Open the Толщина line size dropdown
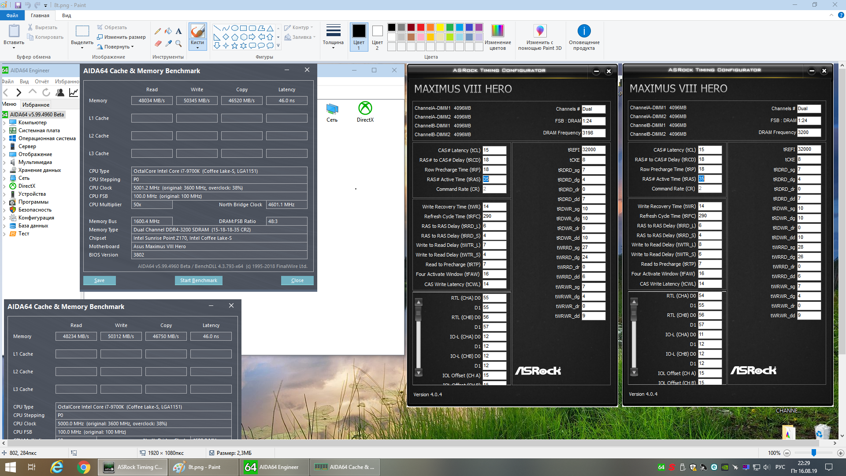 333,37
